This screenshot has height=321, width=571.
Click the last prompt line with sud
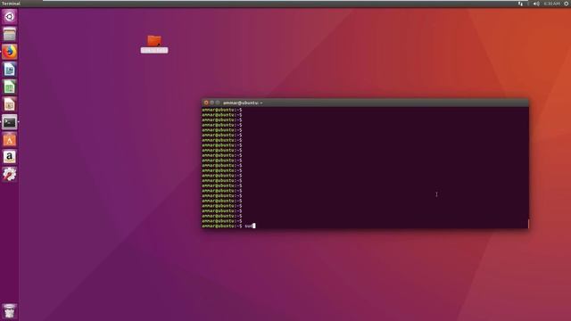pyautogui.click(x=228, y=226)
